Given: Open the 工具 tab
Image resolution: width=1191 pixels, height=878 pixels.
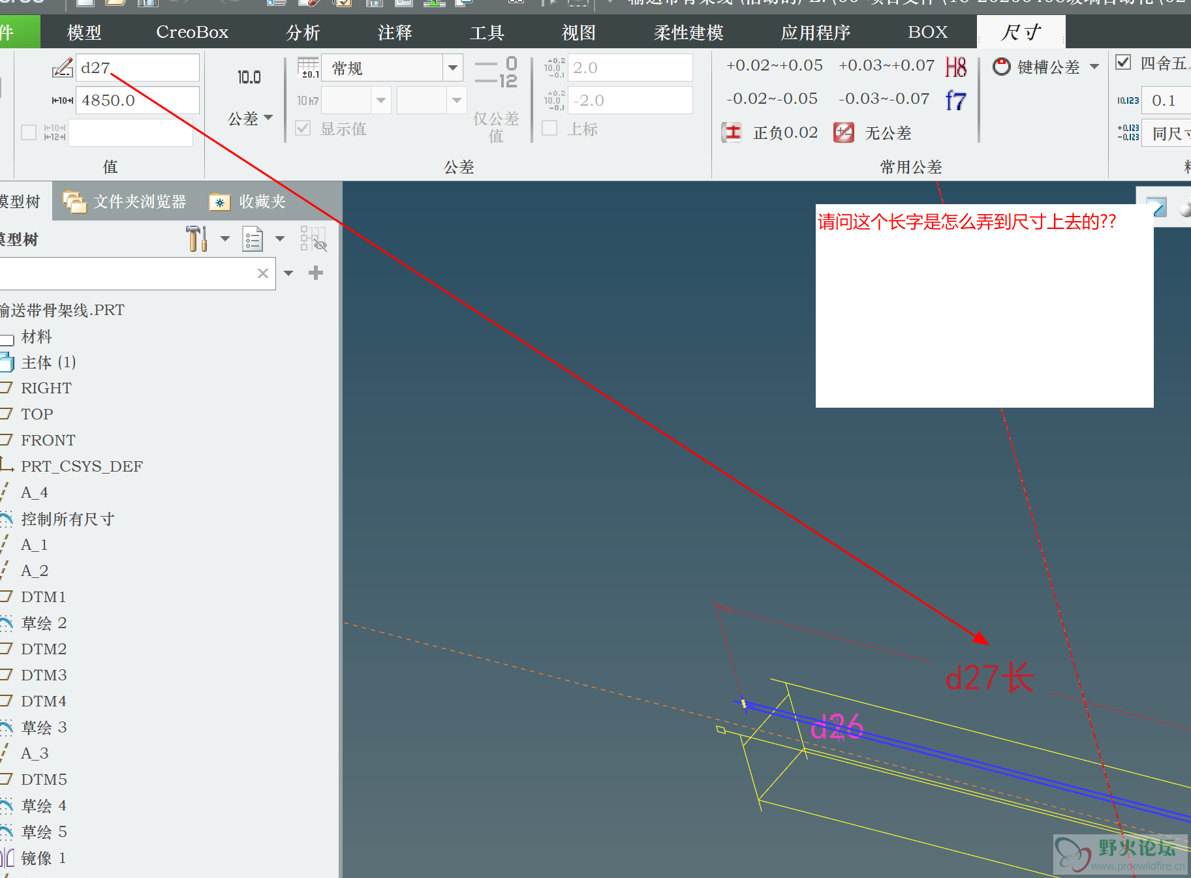Looking at the screenshot, I should click(487, 32).
